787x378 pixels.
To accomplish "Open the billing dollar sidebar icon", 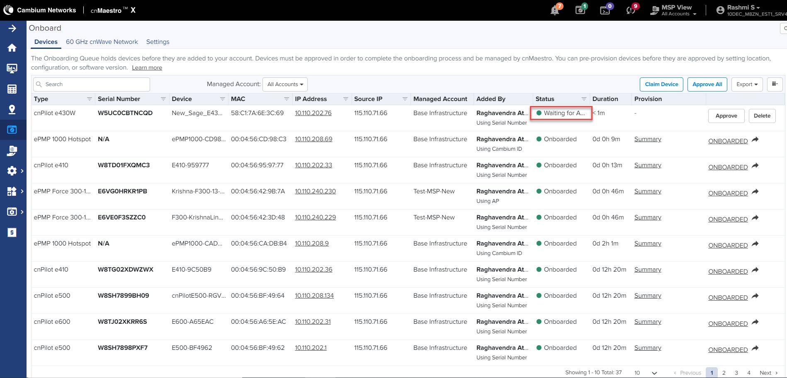I will [x=12, y=233].
